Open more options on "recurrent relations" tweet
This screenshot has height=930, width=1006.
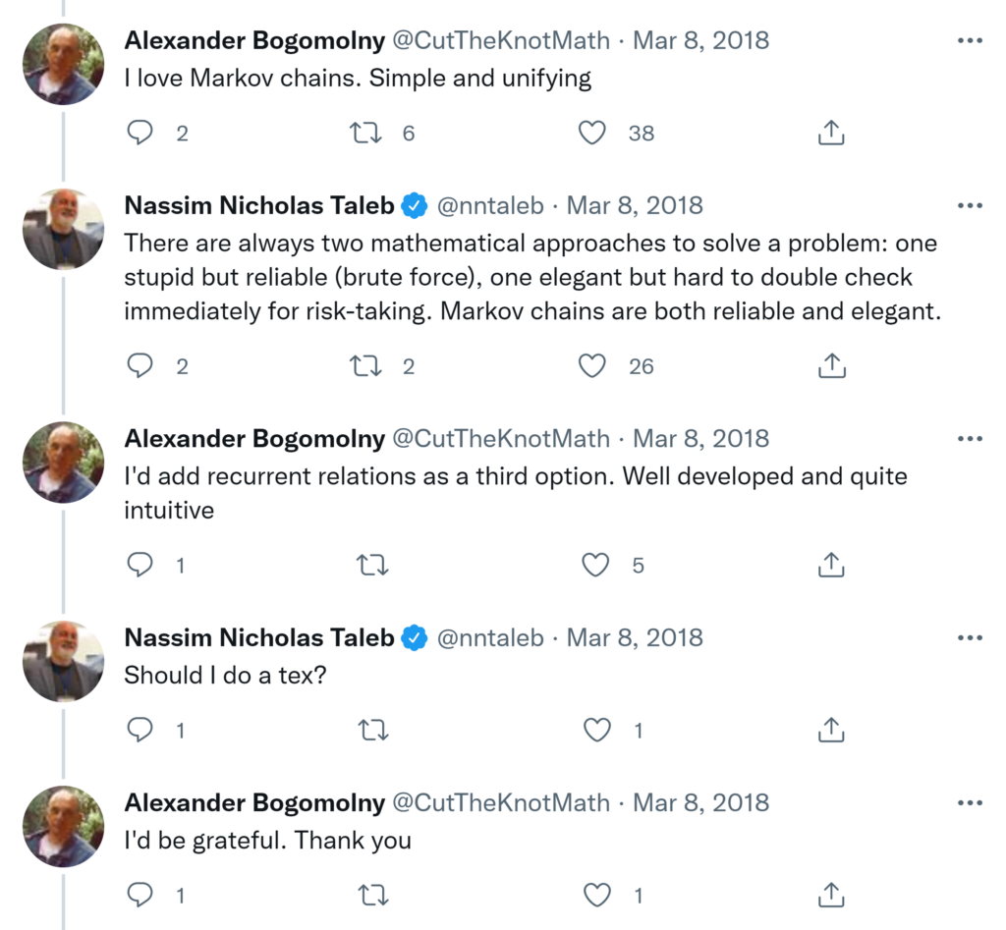pyautogui.click(x=969, y=439)
